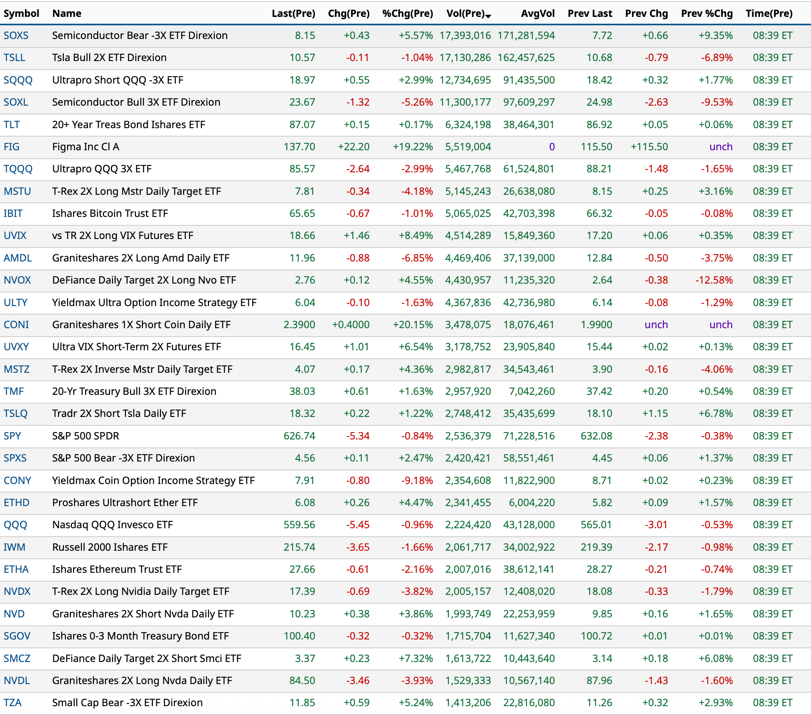Sort by the Prev %Chg column header
This screenshot has width=811, height=715.
pos(707,13)
